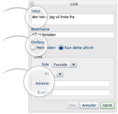Confirm with the Opret button
This screenshot has width=118, height=114.
(107, 105)
